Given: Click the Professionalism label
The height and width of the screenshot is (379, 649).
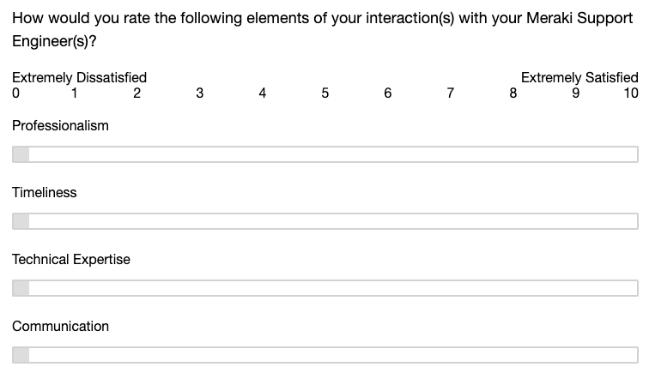Looking at the screenshot, I should click(x=60, y=126).
